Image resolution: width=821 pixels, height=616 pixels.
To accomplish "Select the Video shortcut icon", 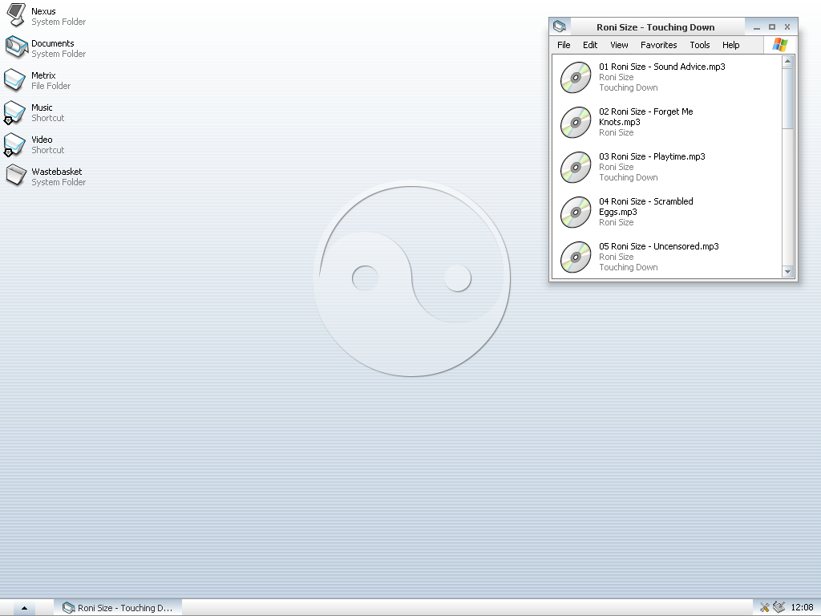I will [14, 144].
